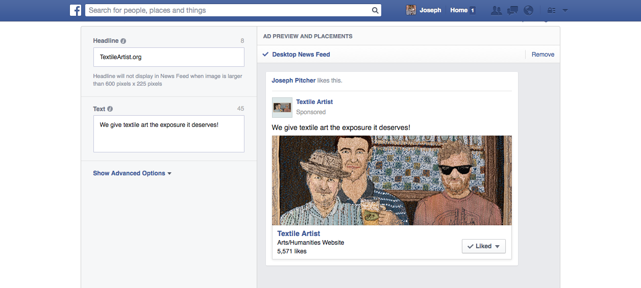Open Friend Requests icon
The width and height of the screenshot is (641, 288).
pos(496,10)
